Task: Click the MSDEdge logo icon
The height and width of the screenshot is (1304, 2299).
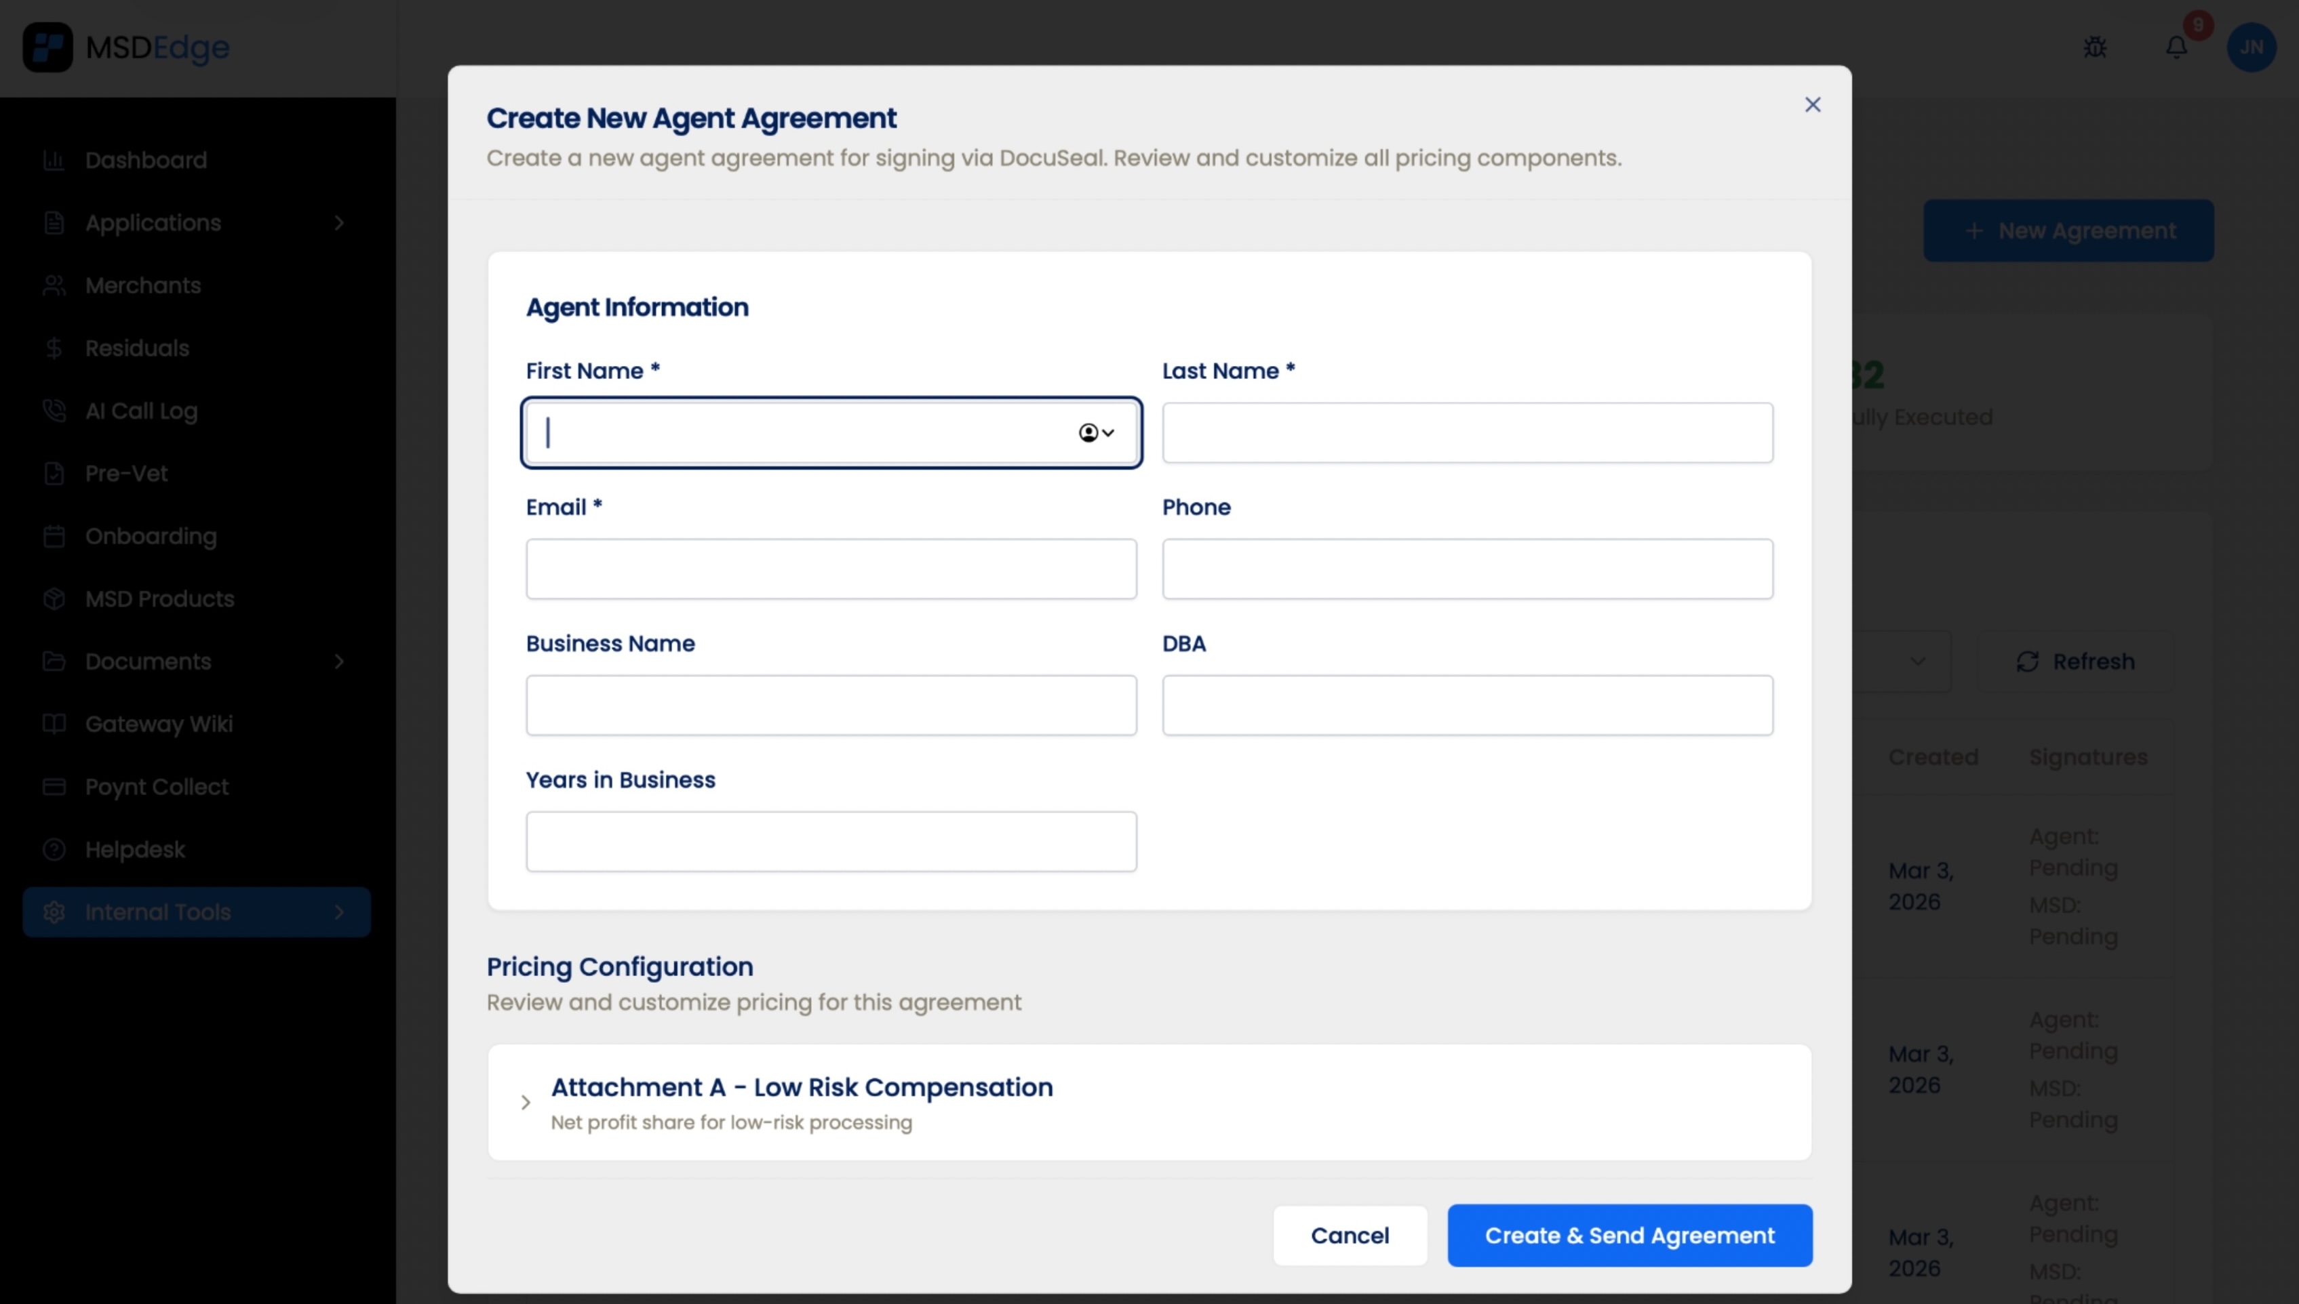Action: click(x=47, y=47)
